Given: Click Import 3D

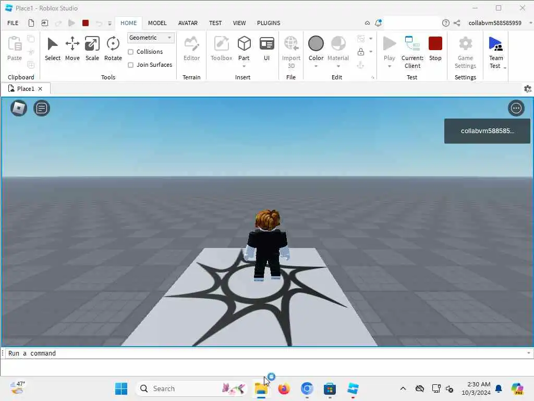Looking at the screenshot, I should point(291,52).
